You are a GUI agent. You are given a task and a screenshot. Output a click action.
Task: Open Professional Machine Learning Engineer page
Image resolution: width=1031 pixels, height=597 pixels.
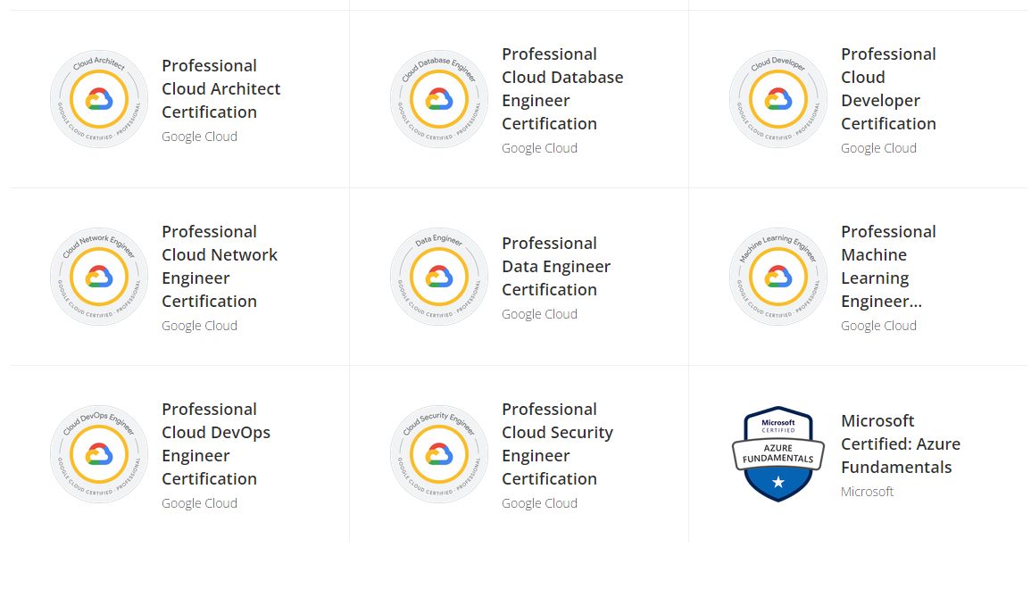888,266
